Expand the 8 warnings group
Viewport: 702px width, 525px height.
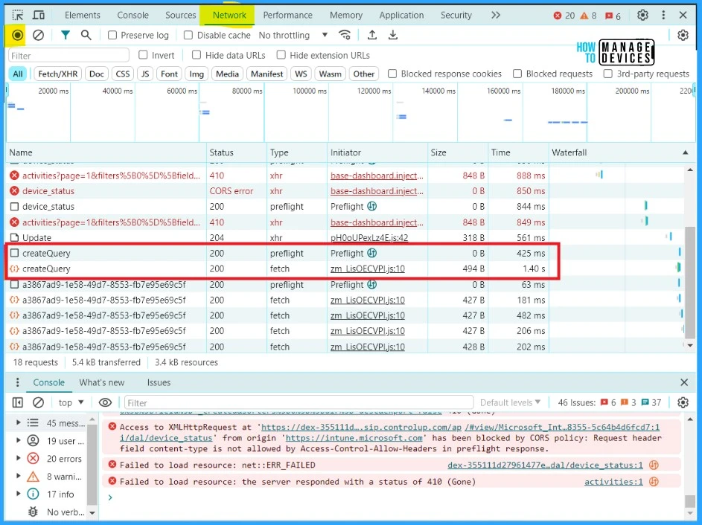pyautogui.click(x=19, y=476)
